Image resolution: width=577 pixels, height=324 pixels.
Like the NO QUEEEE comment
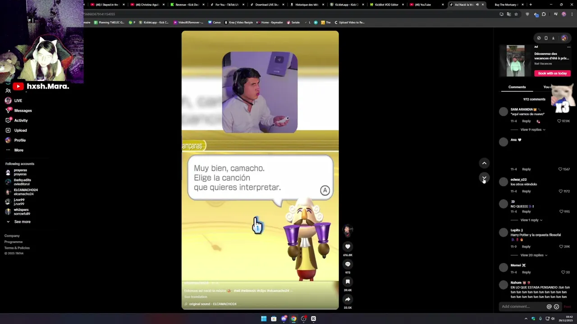pyautogui.click(x=561, y=211)
